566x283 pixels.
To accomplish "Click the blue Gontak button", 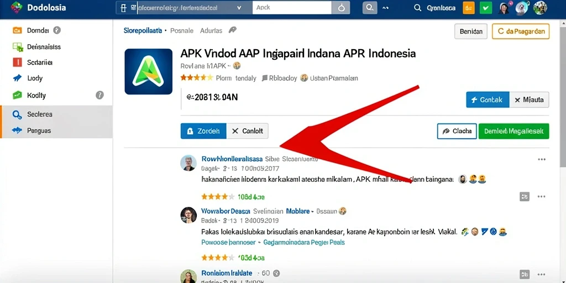I will pos(488,99).
